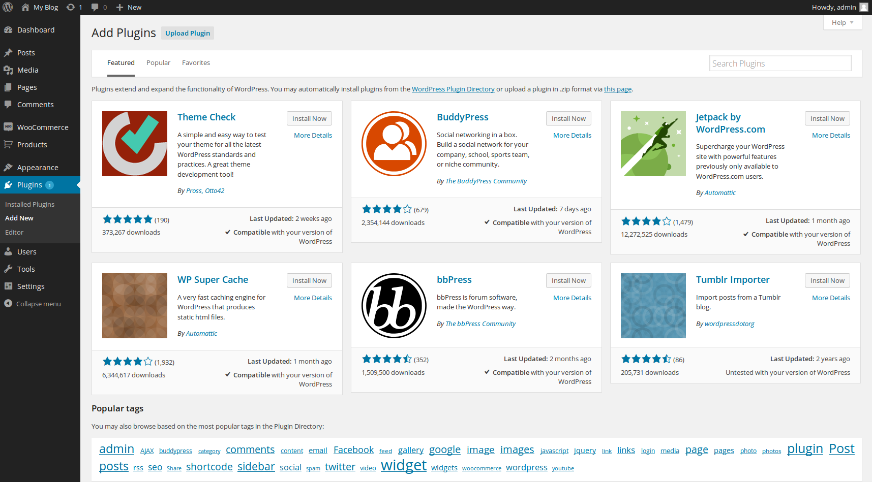The height and width of the screenshot is (482, 872).
Task: Click the 'widget' popular tag
Action: point(404,465)
